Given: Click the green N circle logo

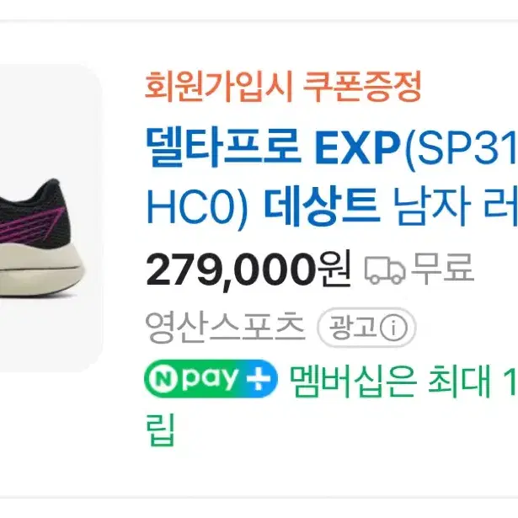Looking at the screenshot, I should point(162,378).
